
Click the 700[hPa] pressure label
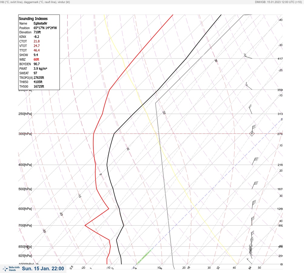tap(25, 225)
